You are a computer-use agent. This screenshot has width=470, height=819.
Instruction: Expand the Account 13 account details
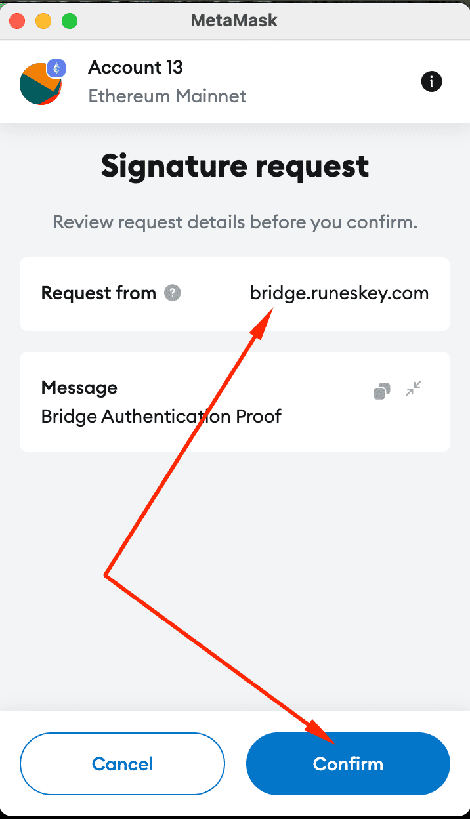pos(135,67)
